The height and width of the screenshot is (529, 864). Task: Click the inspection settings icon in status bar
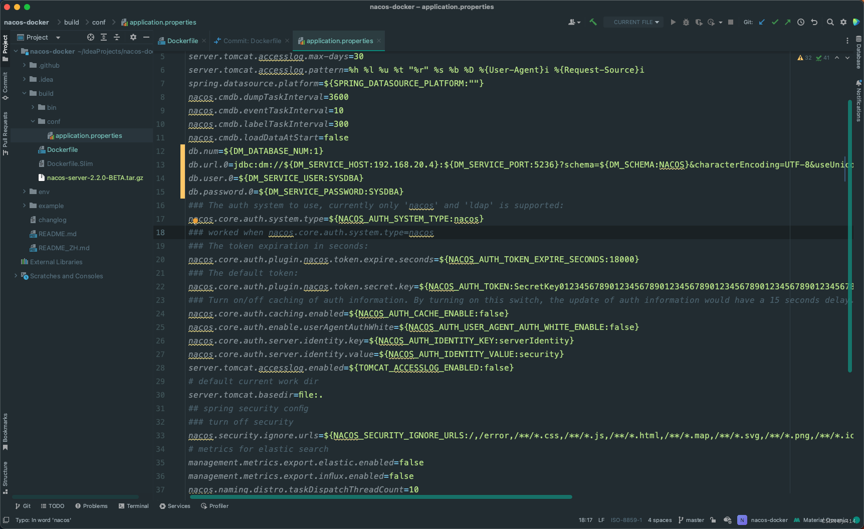pyautogui.click(x=728, y=520)
